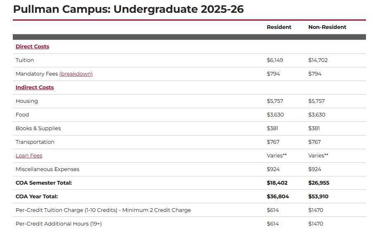The image size is (373, 233).
Task: Select the Transportation row label
Action: 35,142
